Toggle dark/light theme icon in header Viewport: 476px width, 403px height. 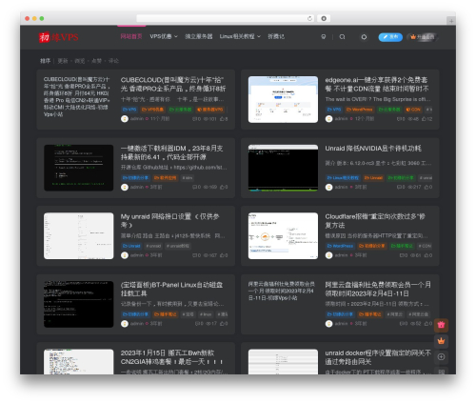(364, 37)
